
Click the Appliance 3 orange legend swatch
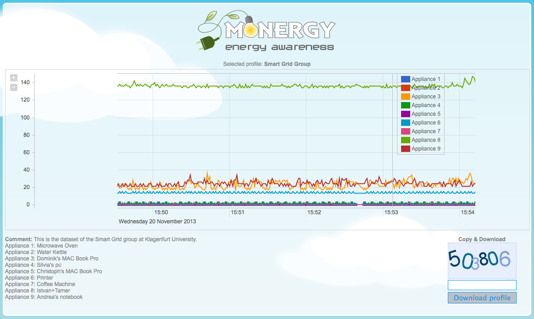[405, 97]
